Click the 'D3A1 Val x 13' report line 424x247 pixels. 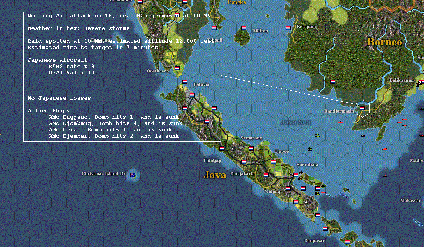tap(72, 72)
